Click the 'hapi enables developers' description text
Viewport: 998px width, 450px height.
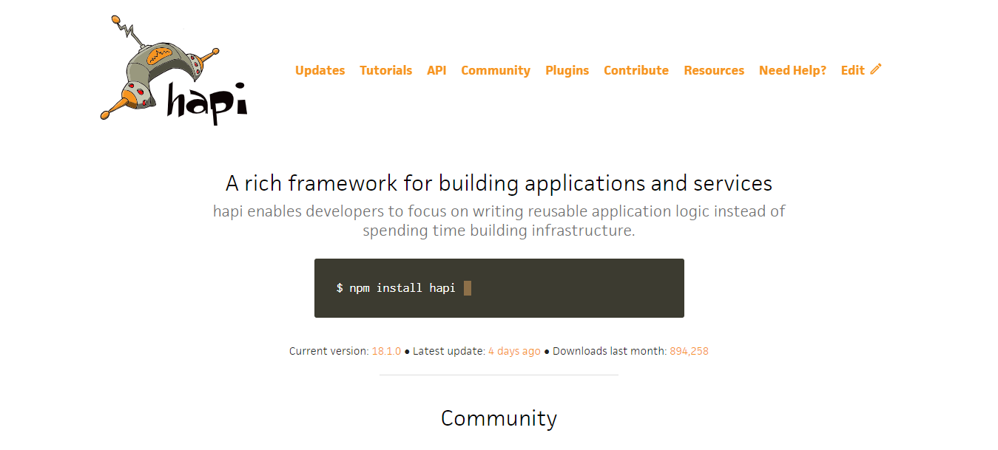tap(499, 221)
